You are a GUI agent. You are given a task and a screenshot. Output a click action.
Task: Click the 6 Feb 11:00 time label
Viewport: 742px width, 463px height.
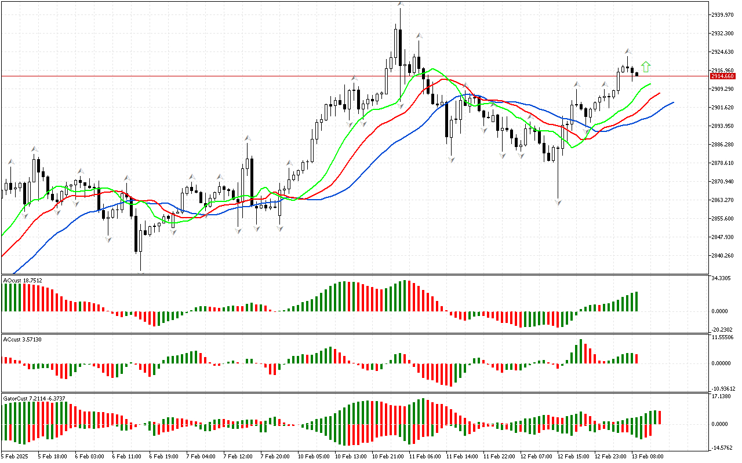point(126,457)
